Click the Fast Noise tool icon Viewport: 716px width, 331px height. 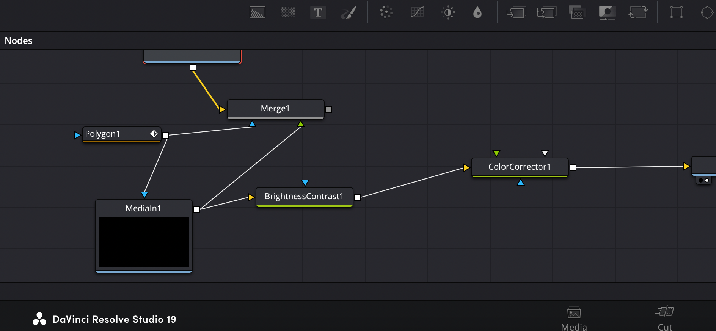[x=287, y=12]
